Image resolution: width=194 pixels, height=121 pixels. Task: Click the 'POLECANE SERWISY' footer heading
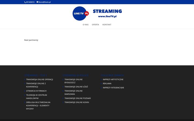pyautogui.click(x=112, y=75)
